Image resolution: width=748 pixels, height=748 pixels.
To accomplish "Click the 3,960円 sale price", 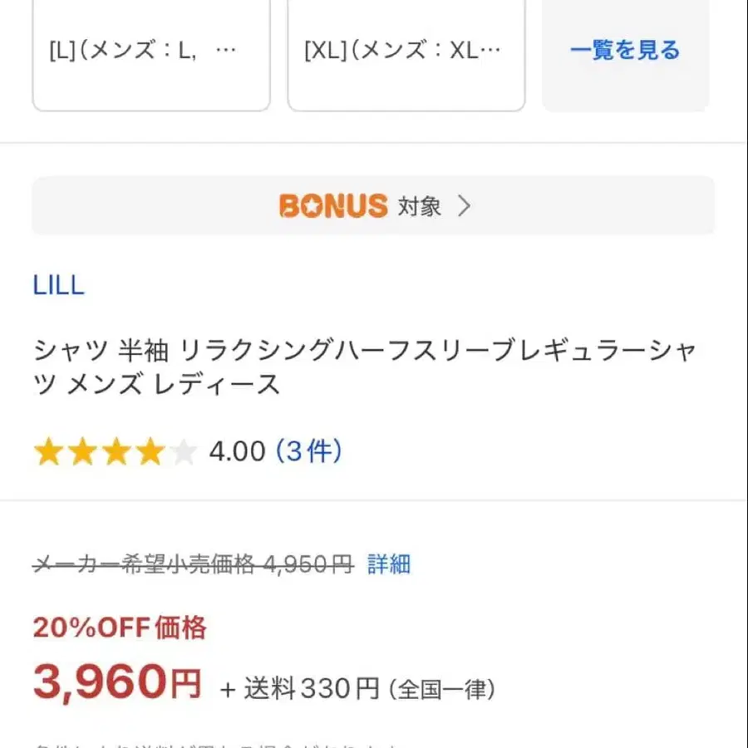I will [117, 682].
